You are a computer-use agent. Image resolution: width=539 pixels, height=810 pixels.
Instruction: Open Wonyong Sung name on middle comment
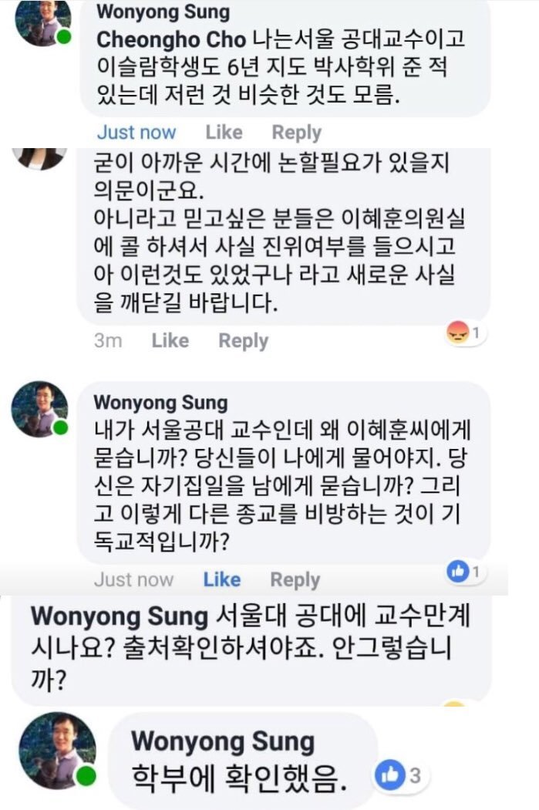(160, 403)
